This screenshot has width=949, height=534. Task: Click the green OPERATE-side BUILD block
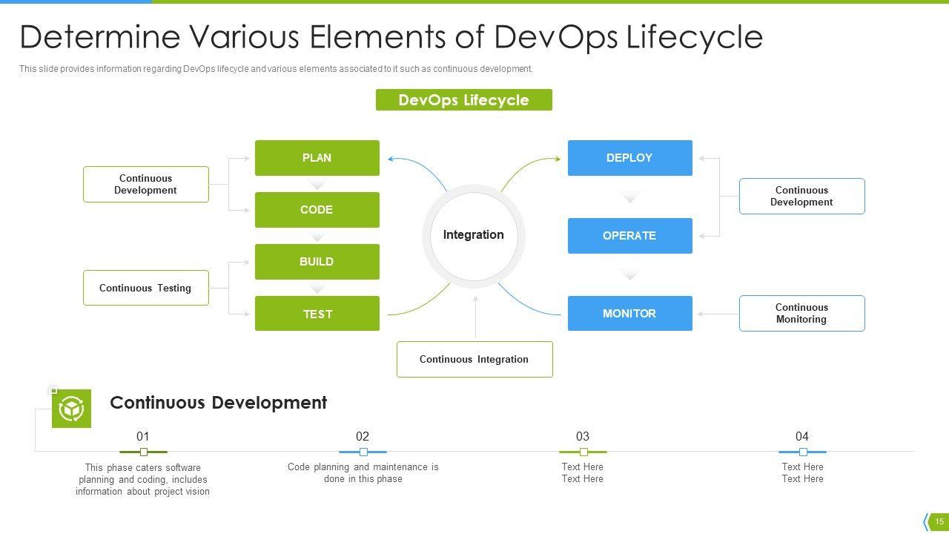click(317, 262)
